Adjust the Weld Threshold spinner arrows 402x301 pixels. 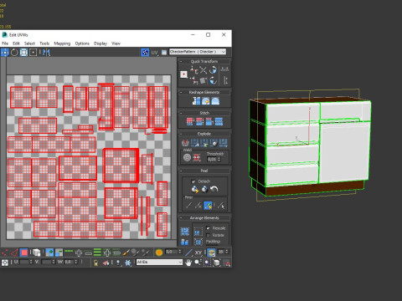[219, 159]
